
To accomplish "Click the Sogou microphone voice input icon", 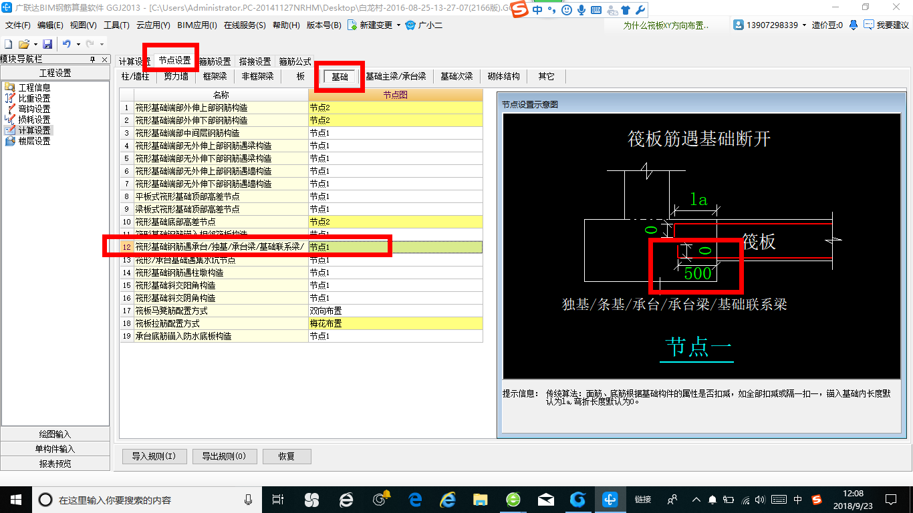I will pos(581,10).
